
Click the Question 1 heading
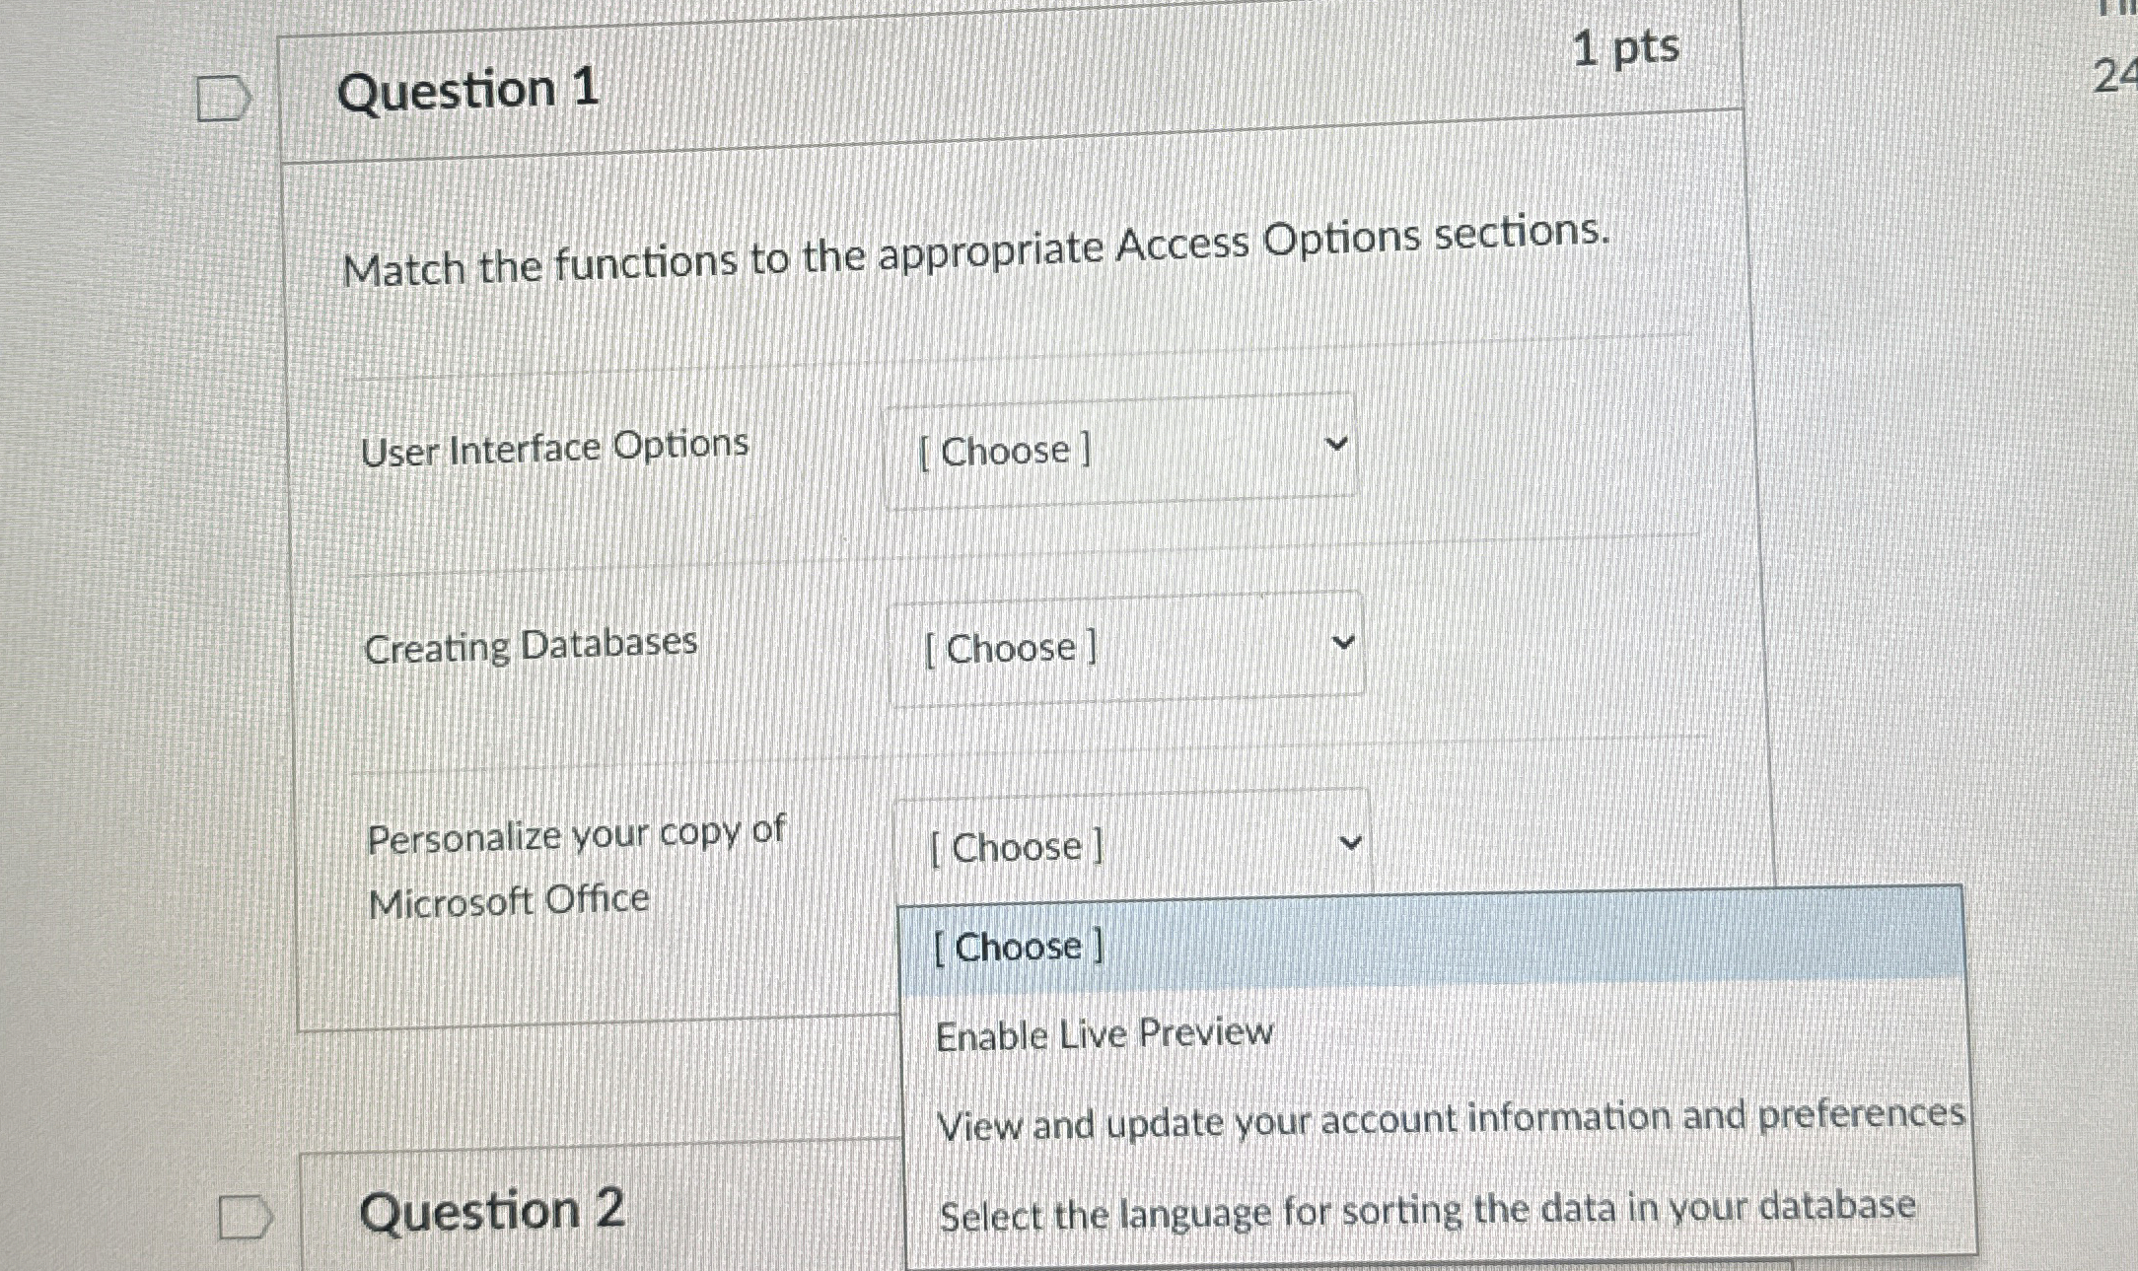click(x=467, y=90)
